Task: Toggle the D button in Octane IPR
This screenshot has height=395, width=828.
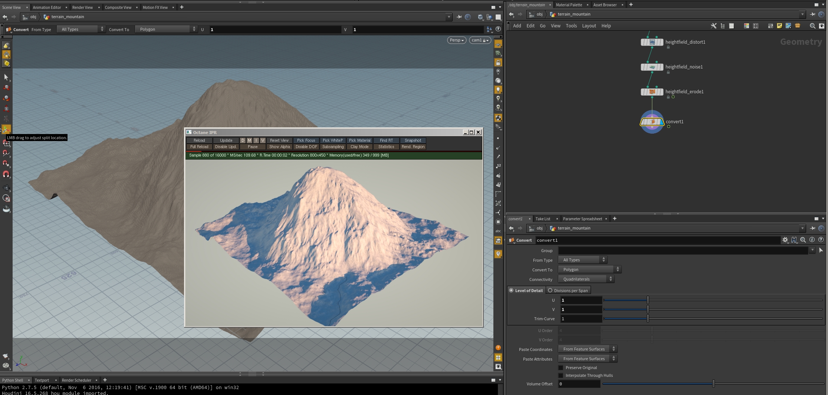Action: point(243,141)
